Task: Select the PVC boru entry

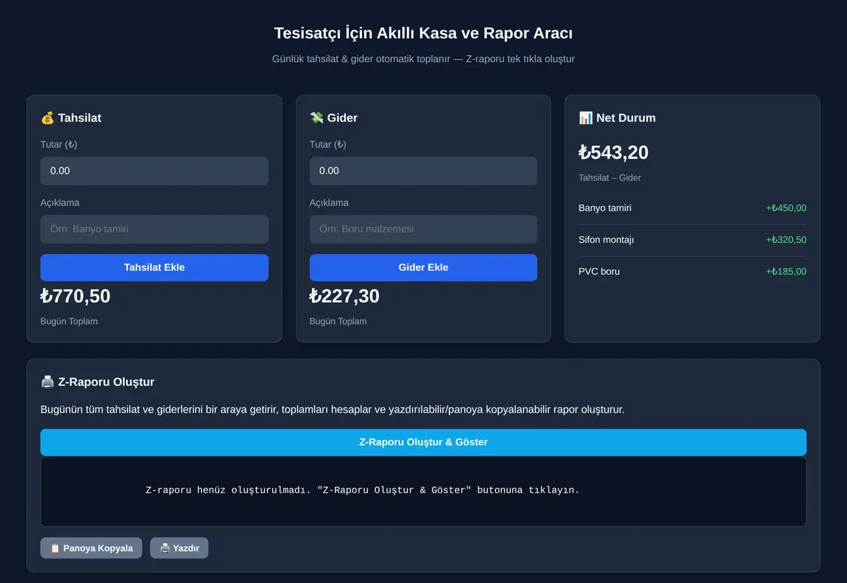Action: tap(692, 272)
